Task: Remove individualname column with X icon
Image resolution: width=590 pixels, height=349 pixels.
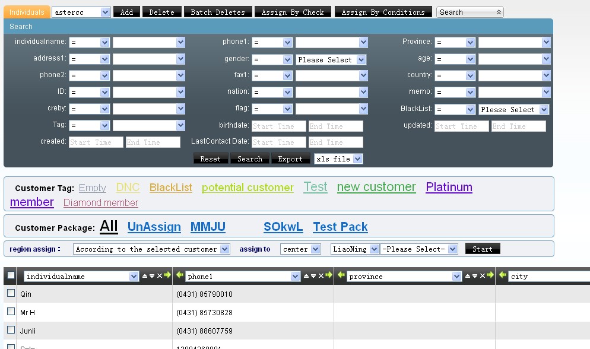Action: pyautogui.click(x=159, y=276)
